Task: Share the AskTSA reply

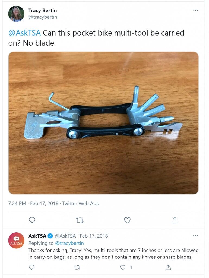Action: [168, 267]
